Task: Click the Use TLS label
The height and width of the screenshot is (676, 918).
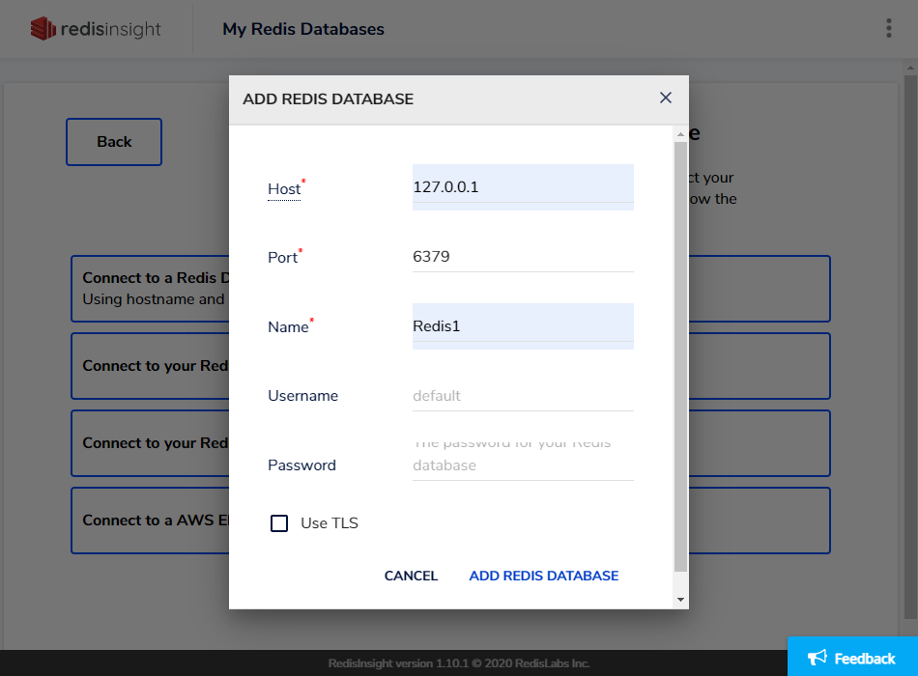Action: [329, 523]
